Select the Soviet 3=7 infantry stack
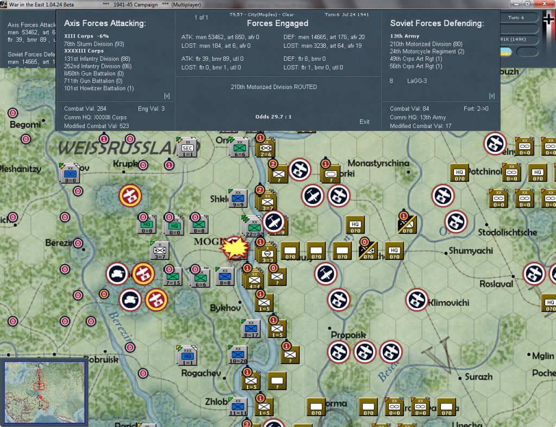 click(x=267, y=201)
